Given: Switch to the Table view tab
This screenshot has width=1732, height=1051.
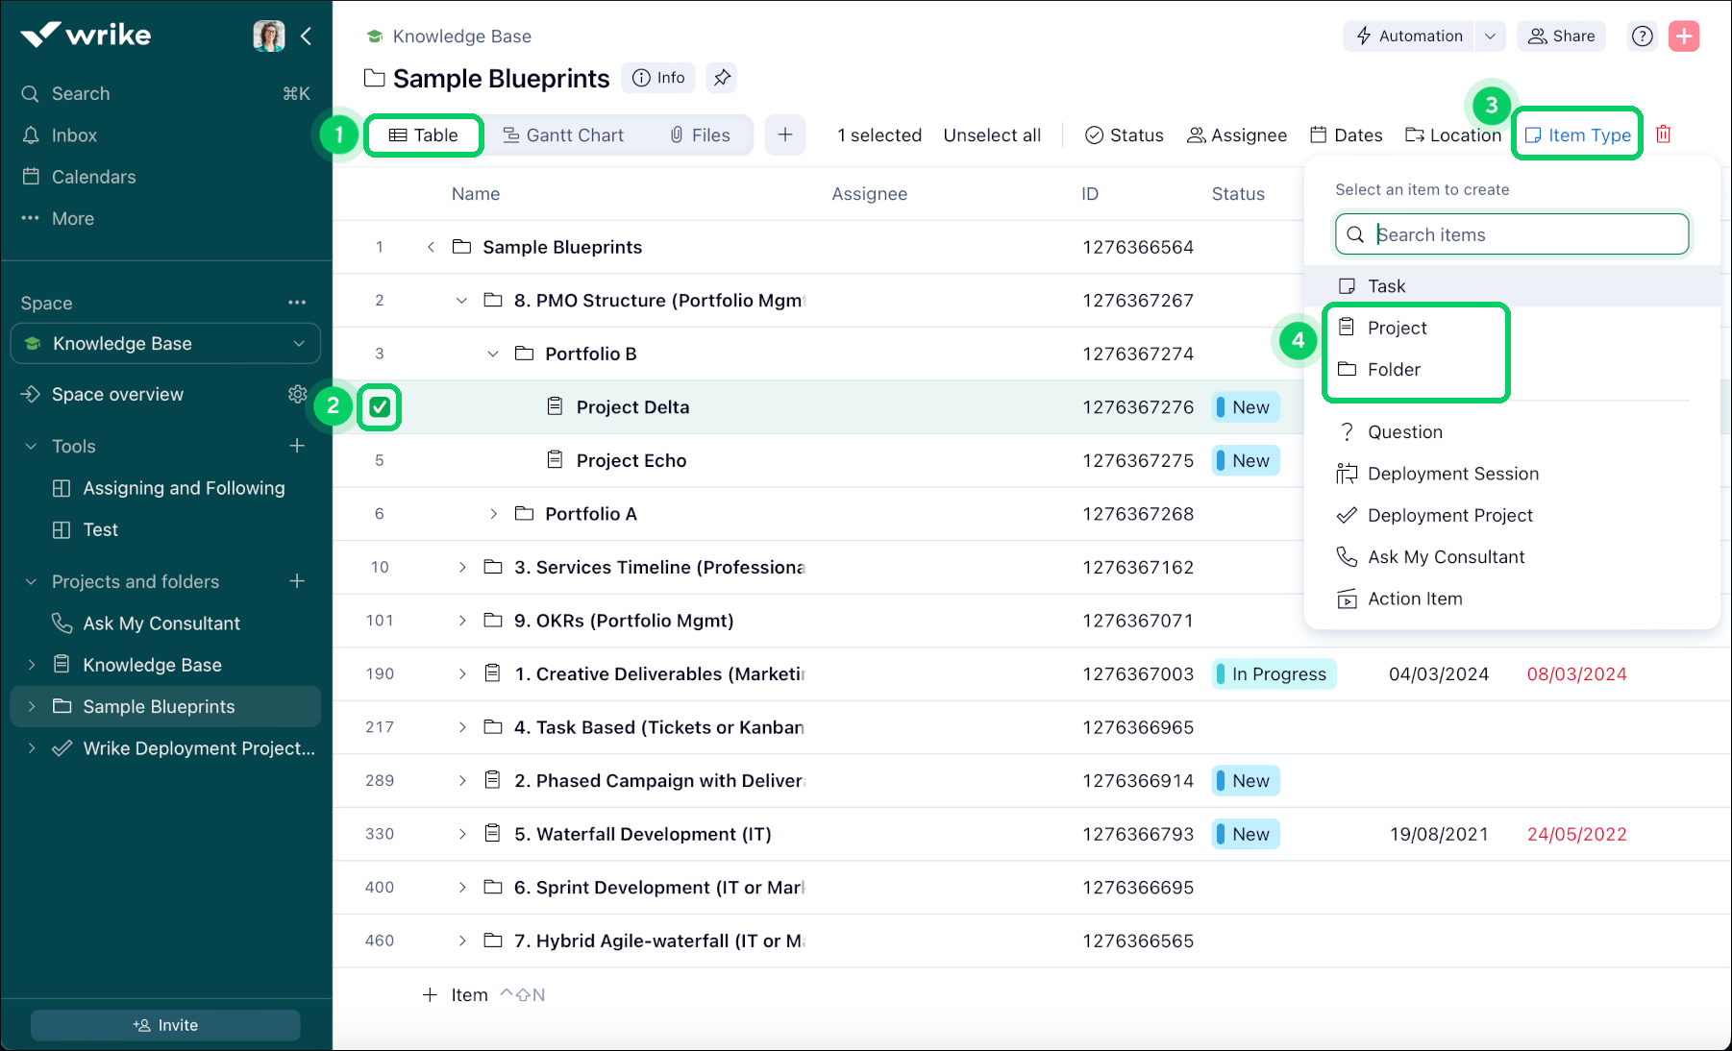Looking at the screenshot, I should coord(424,135).
